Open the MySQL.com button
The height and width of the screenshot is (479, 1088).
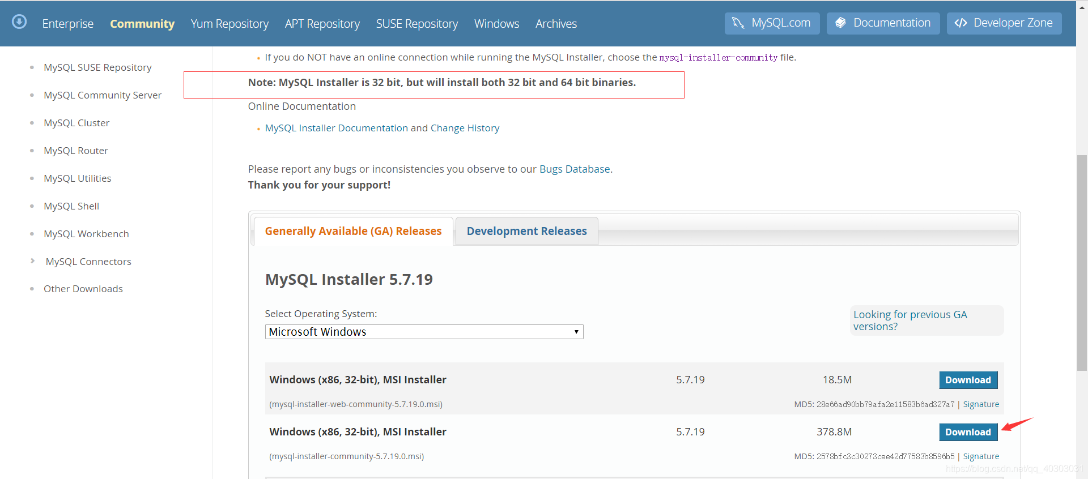coord(772,23)
